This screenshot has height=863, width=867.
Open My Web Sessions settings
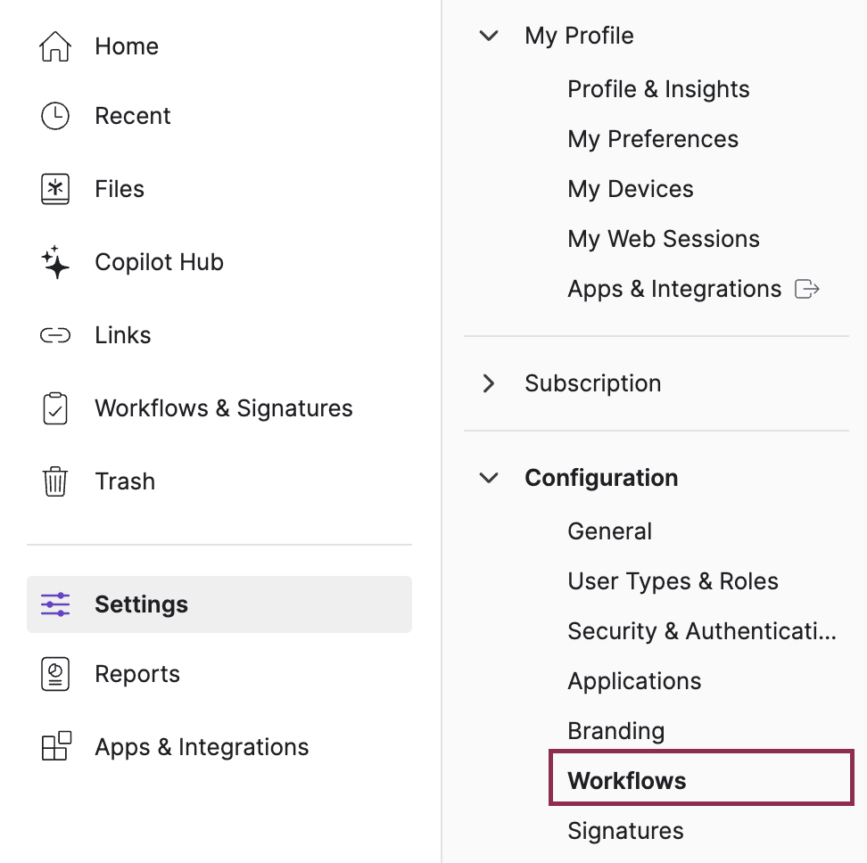click(664, 239)
